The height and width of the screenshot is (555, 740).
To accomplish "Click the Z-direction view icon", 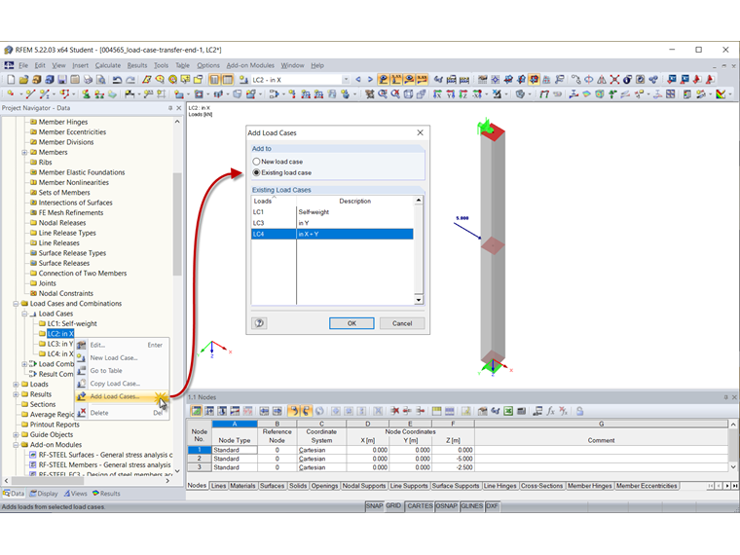I will coord(462,93).
